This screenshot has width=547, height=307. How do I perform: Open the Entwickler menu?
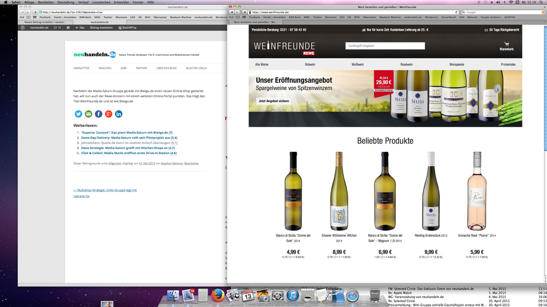(x=121, y=2)
